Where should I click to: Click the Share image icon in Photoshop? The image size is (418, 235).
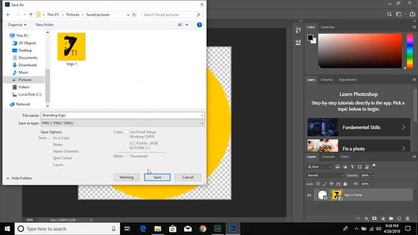(x=412, y=14)
